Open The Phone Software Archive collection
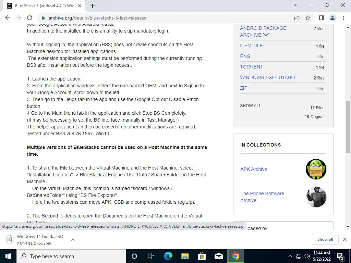351x263 pixels. pyautogui.click(x=262, y=197)
